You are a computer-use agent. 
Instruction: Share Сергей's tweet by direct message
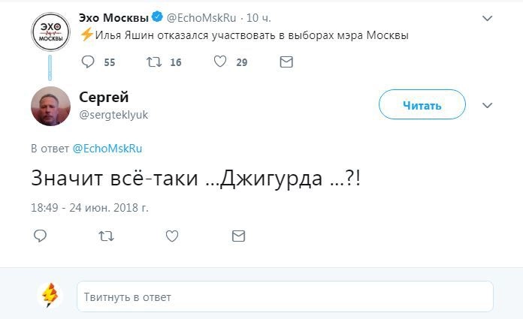tap(238, 236)
